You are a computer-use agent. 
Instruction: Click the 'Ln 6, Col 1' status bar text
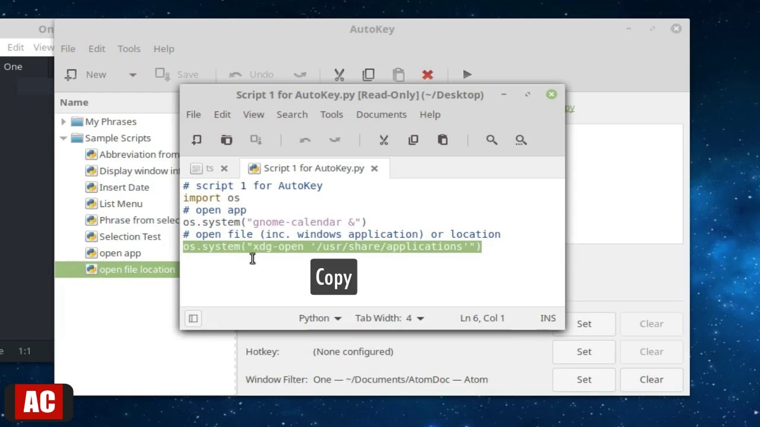pyautogui.click(x=482, y=318)
